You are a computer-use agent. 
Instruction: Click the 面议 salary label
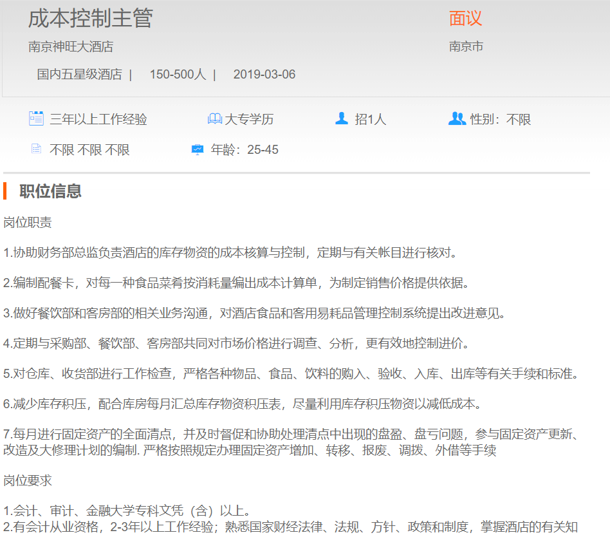pyautogui.click(x=465, y=19)
